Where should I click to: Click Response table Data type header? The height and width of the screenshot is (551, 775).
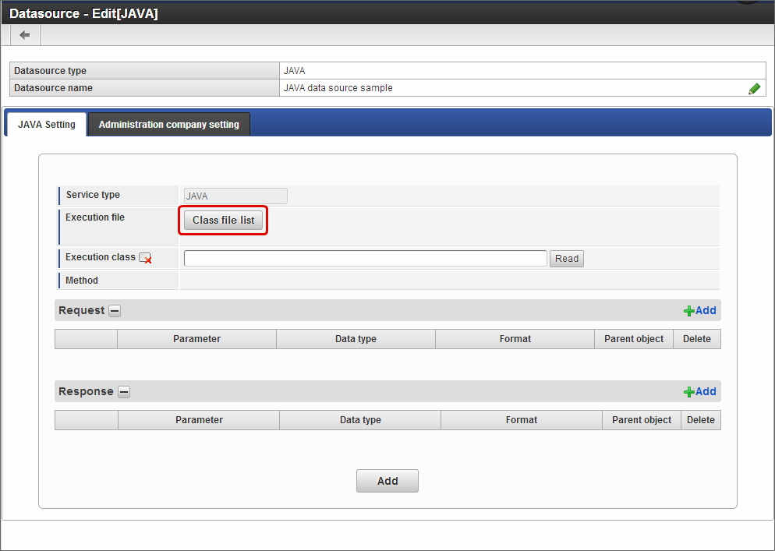pyautogui.click(x=360, y=420)
